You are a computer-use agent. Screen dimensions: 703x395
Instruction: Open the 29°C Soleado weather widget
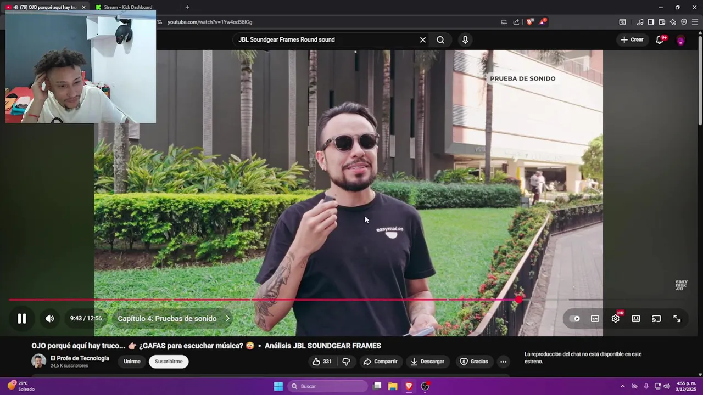click(20, 386)
